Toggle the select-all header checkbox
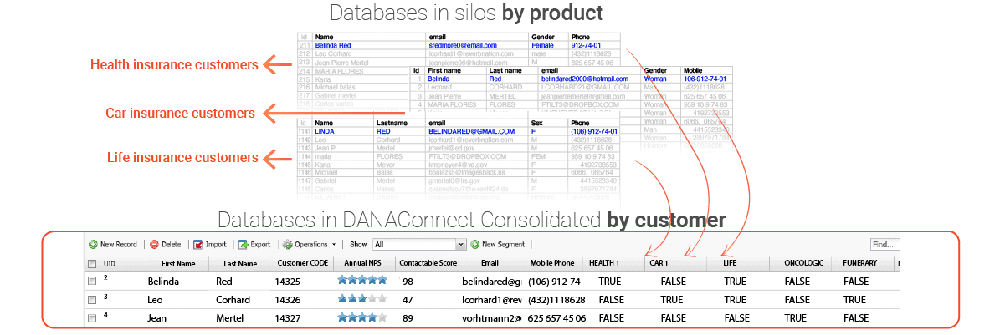The image size is (1005, 335). 92,264
